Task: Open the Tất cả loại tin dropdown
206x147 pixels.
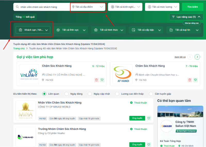Action: point(184,30)
